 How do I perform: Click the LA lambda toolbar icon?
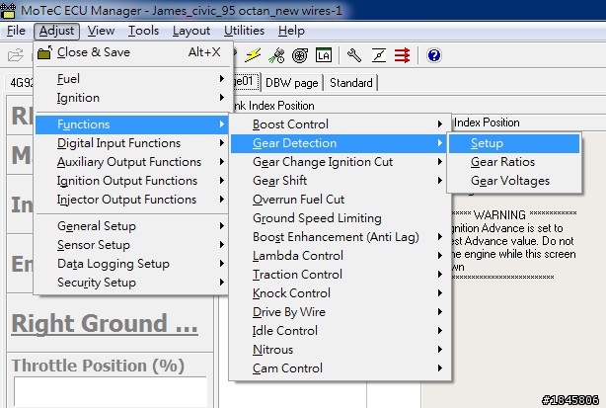click(323, 55)
